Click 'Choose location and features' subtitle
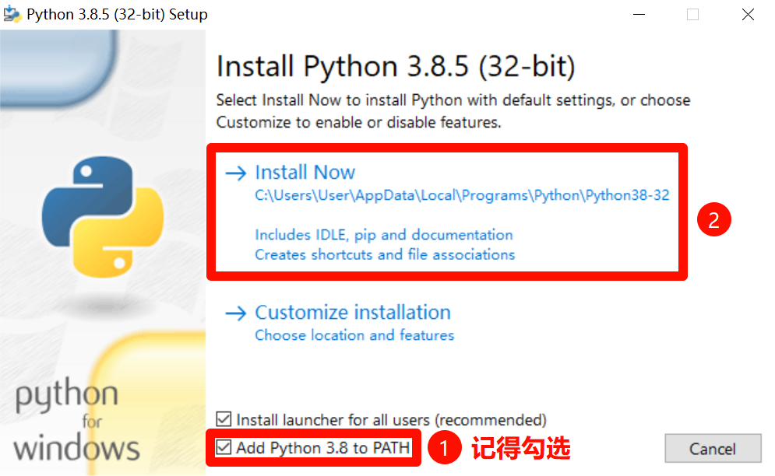 pyautogui.click(x=354, y=335)
